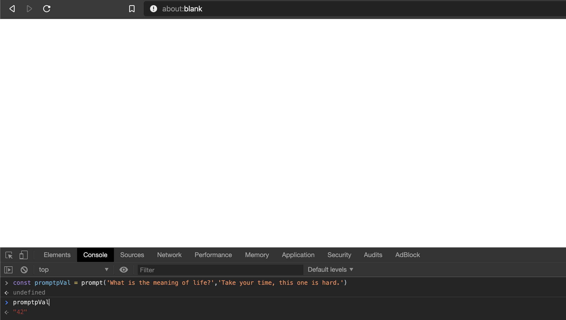Viewport: 566px width, 320px height.
Task: Clear the console with the no-entry icon
Action: click(x=24, y=270)
